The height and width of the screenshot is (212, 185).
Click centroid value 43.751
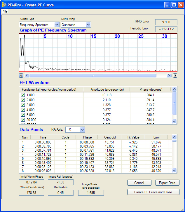click(109, 142)
